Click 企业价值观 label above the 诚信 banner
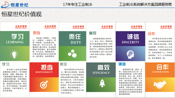Viewport: 175px width, 98px height. 137,27
